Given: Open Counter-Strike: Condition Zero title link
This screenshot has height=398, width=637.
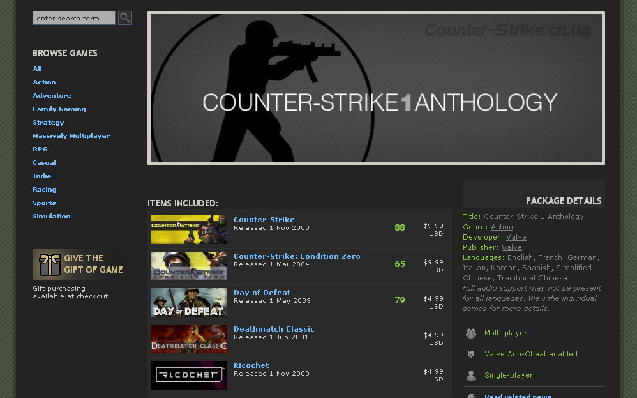Looking at the screenshot, I should point(297,256).
